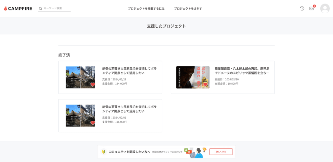This screenshot has height=162, width=333.
Task: Open プロジェクトを掲載するには menu
Action: [146, 9]
